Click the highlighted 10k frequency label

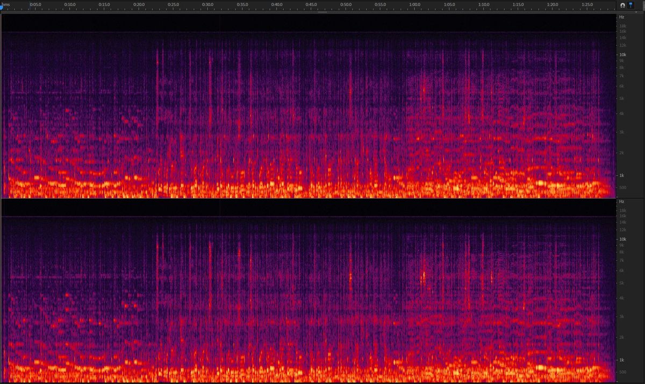622,54
